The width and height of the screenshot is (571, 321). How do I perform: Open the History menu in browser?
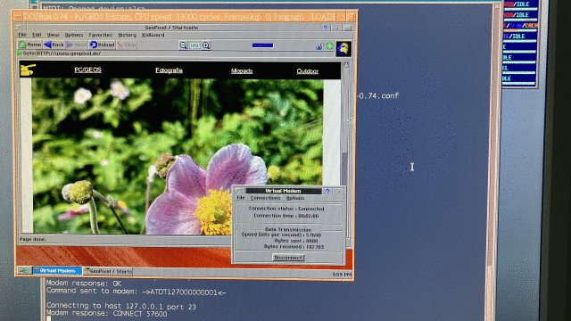(x=127, y=35)
